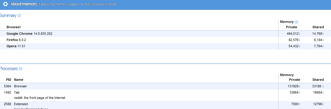Click the Shared column header in Summary
331x109 pixels.
click(x=318, y=27)
